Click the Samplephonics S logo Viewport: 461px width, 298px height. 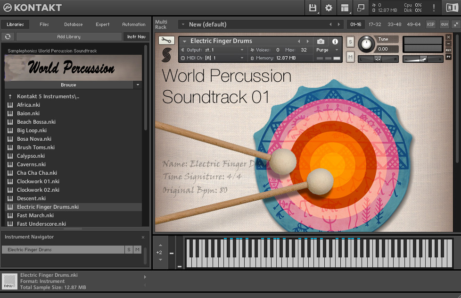166,55
